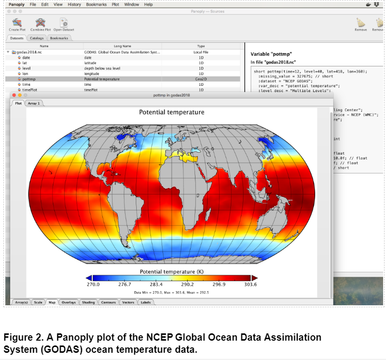Open the Bookmarks menu
The width and height of the screenshot is (386, 361).
pyautogui.click(x=96, y=4)
